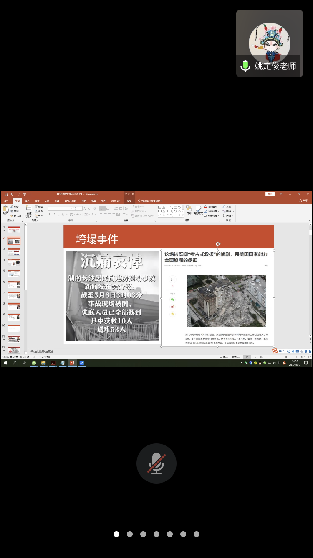Image resolution: width=313 pixels, height=558 pixels.
Task: Open the PowerPoint app in Windows taskbar
Action: point(72,363)
